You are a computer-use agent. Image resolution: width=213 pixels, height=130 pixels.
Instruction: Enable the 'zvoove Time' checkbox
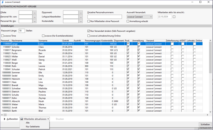click(x=3, y=36)
